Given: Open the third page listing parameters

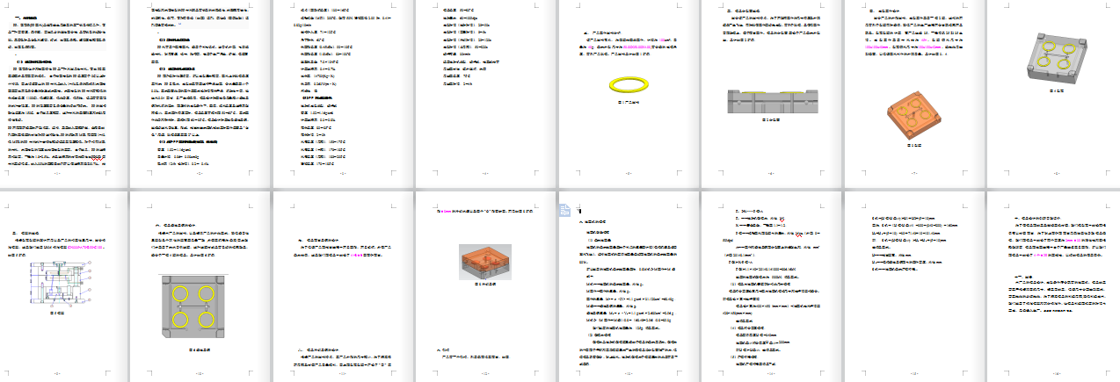Looking at the screenshot, I should point(344,95).
